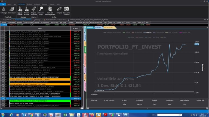Click Salva come Immagine camera icon

point(66,9)
